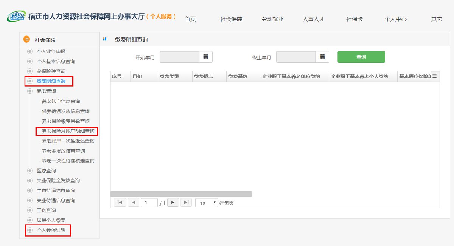The height and width of the screenshot is (246, 454).
Task: Sort by the 缴费基数 column header
Action: [x=238, y=77]
